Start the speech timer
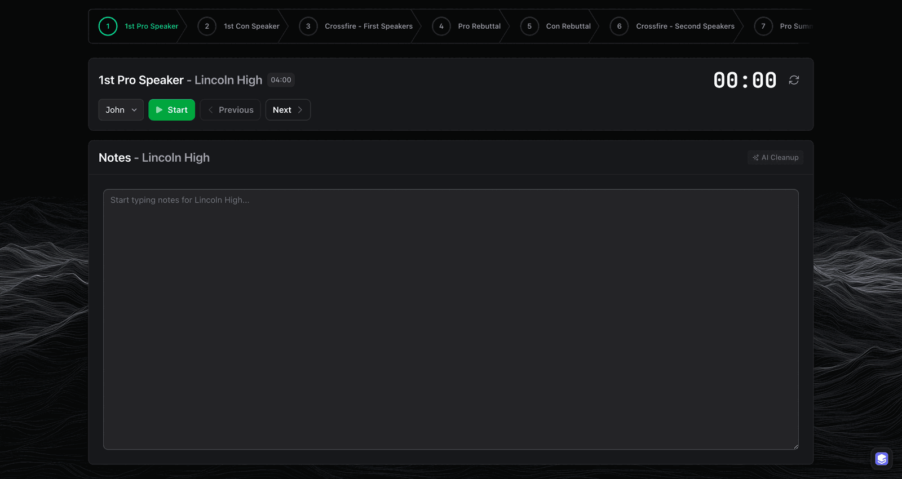Screen dimensions: 902x479 [171, 110]
